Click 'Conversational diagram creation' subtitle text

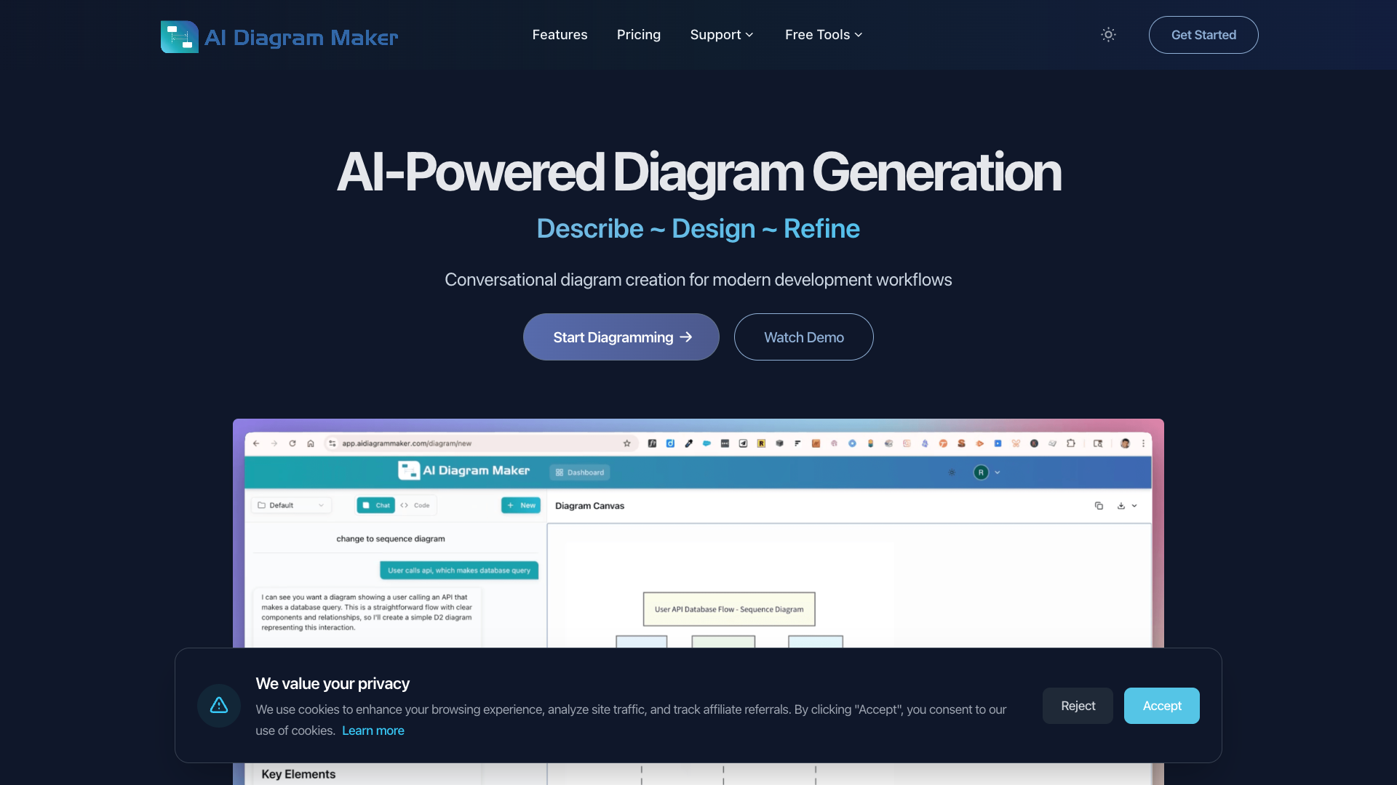pyautogui.click(x=698, y=280)
